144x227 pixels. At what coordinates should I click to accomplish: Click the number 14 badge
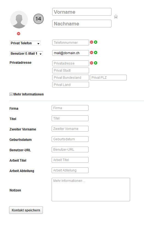pos(39,19)
